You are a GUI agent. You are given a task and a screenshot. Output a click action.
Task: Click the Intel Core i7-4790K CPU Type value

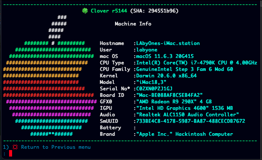pyautogui.click(x=197, y=63)
